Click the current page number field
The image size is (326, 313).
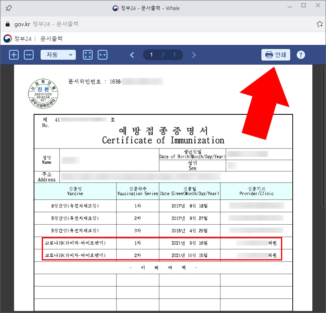click(x=151, y=55)
